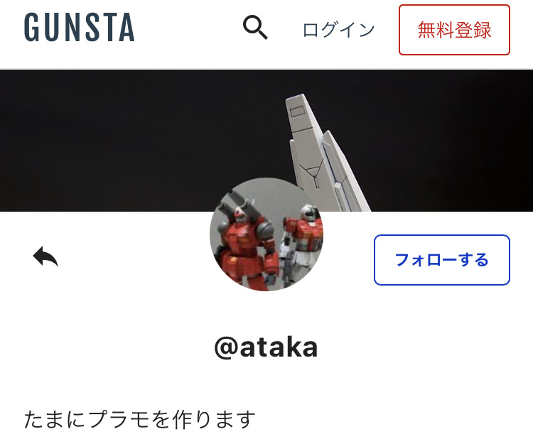The height and width of the screenshot is (439, 533).
Task: Follow user with フォローする button
Action: click(441, 260)
